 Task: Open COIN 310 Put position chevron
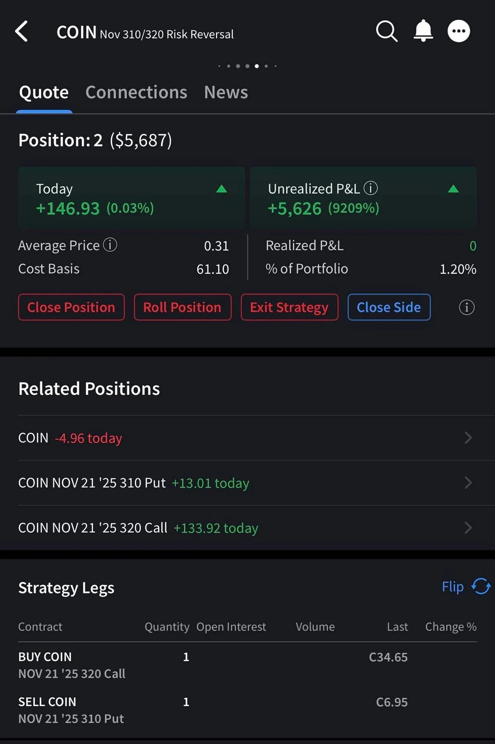pyautogui.click(x=468, y=483)
